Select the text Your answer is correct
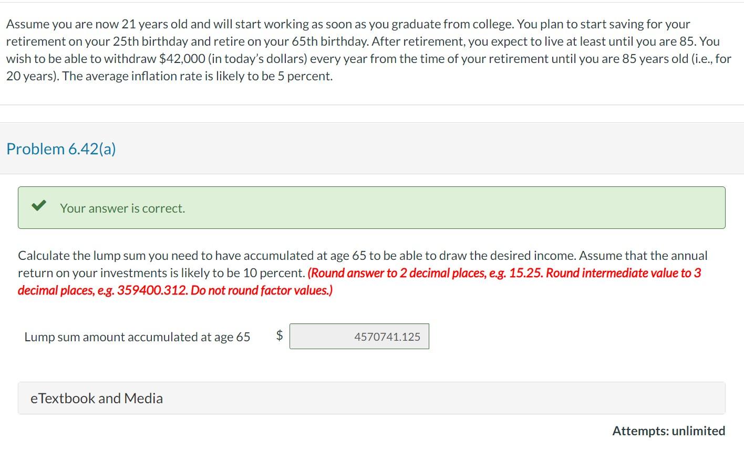Viewport: 744px width, 451px height. (122, 208)
